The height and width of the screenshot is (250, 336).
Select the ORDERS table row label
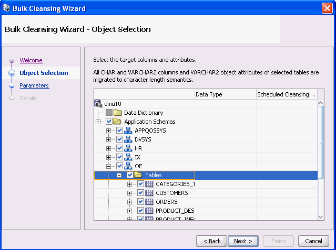167,202
